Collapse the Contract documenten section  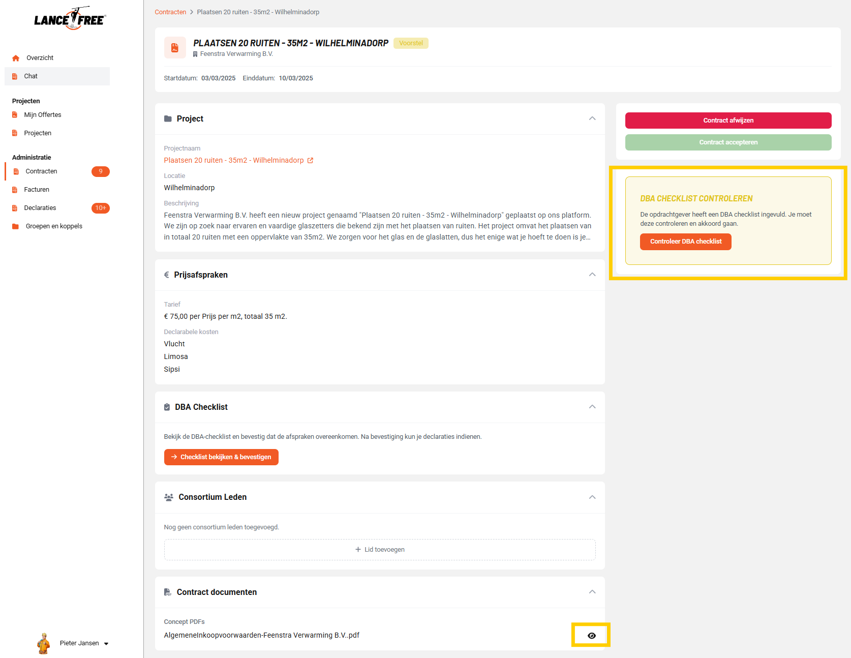[592, 592]
